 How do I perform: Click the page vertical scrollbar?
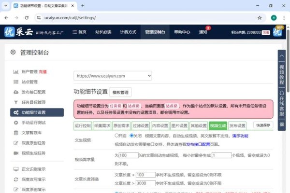[288, 61]
